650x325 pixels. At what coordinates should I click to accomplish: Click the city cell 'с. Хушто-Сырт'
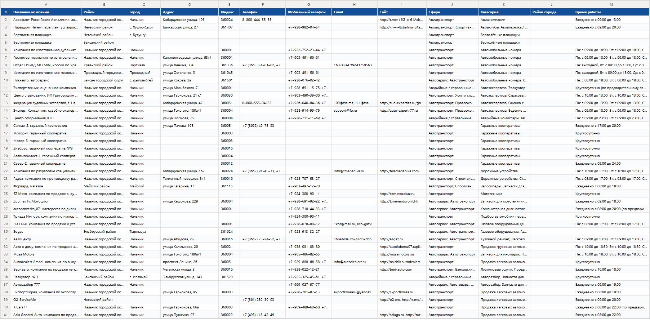[x=144, y=27]
